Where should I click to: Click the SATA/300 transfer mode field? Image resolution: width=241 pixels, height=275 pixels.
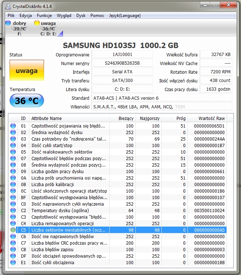click(122, 81)
